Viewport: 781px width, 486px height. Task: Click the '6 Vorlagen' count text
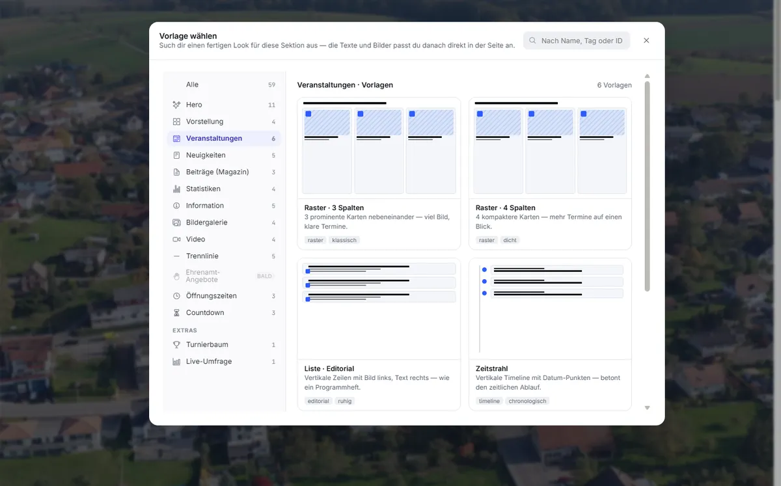click(x=614, y=85)
